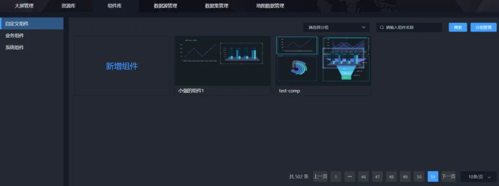Open the test-comp thumbnail
Image resolution: width=499 pixels, height=186 pixels.
(x=323, y=61)
